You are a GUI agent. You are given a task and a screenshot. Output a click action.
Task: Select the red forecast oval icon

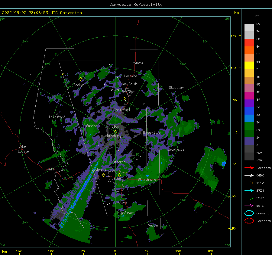pyautogui.click(x=249, y=221)
